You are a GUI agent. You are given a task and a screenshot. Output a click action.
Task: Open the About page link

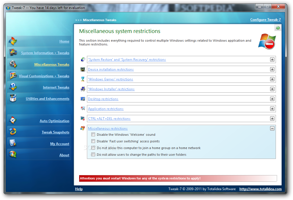coord(64,155)
